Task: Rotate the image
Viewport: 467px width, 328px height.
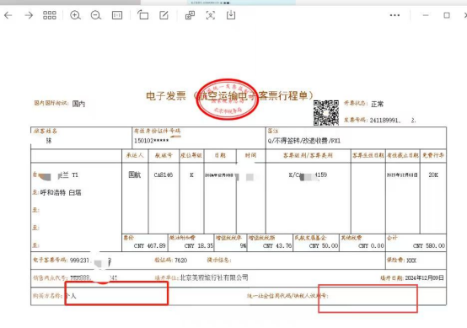Action: (143, 15)
